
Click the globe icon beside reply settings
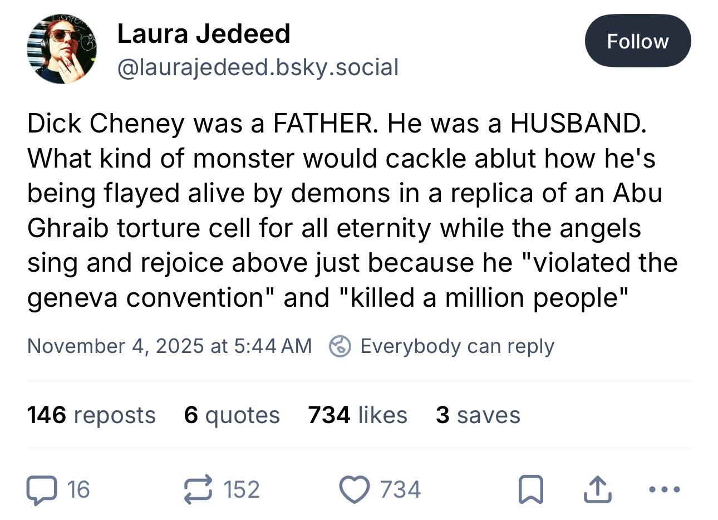click(x=340, y=346)
